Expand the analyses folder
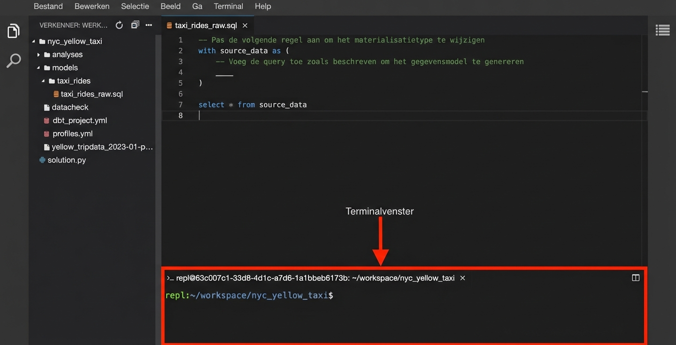Screen dimensions: 676x345 click(x=39, y=54)
